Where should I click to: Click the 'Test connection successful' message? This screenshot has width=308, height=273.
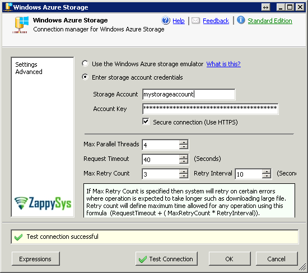[x=63, y=237]
